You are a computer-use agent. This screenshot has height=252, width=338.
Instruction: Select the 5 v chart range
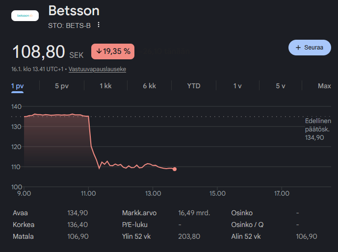pyautogui.click(x=280, y=86)
